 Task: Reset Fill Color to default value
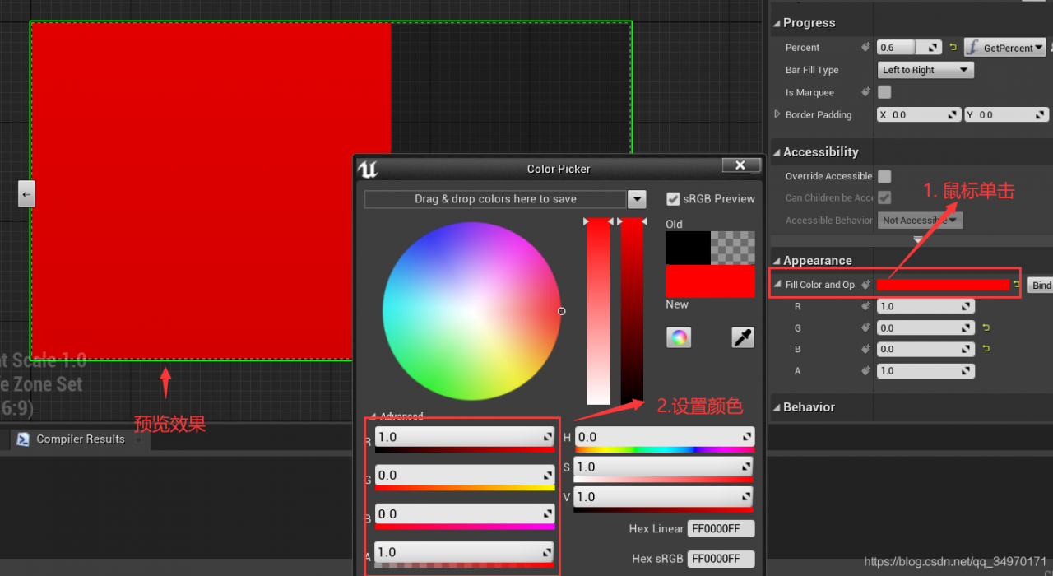pos(1017,285)
